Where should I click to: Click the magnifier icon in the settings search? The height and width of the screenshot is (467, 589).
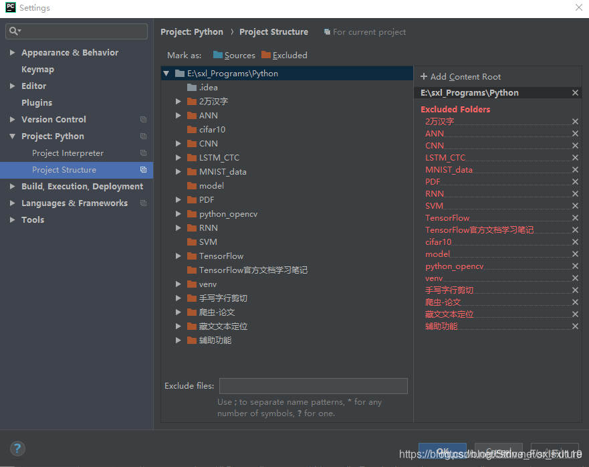(x=12, y=31)
